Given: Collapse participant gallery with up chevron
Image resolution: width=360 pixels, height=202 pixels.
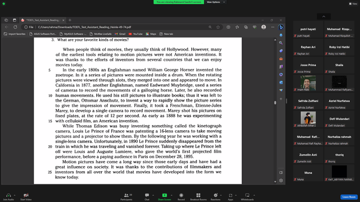Looking at the screenshot, I should coord(324,16).
